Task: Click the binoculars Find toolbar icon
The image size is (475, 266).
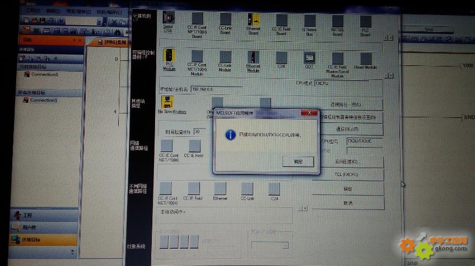Action: 118,32
